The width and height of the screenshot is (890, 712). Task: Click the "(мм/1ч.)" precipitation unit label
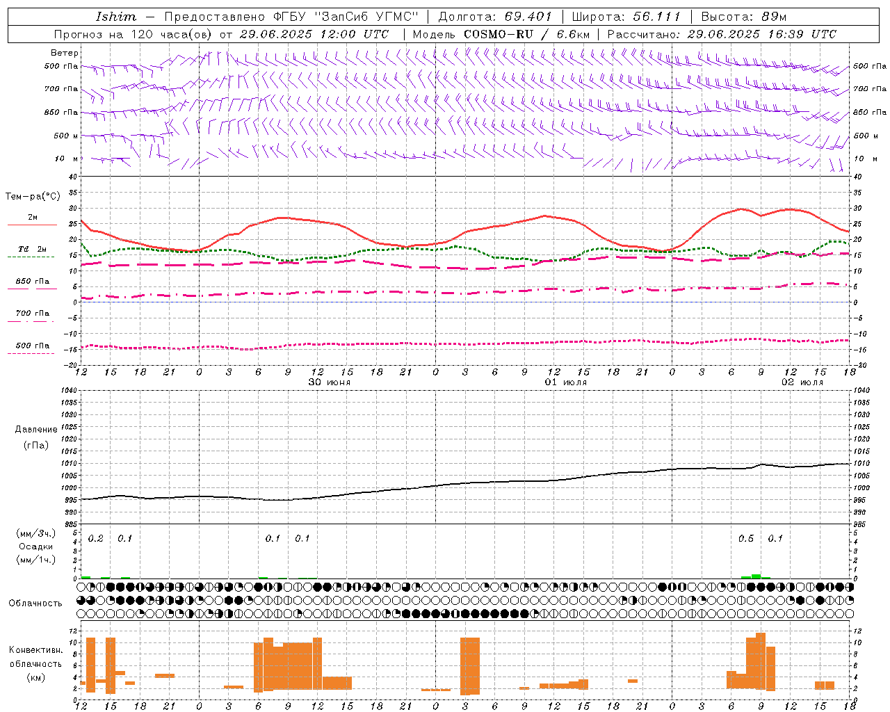pos(36,560)
